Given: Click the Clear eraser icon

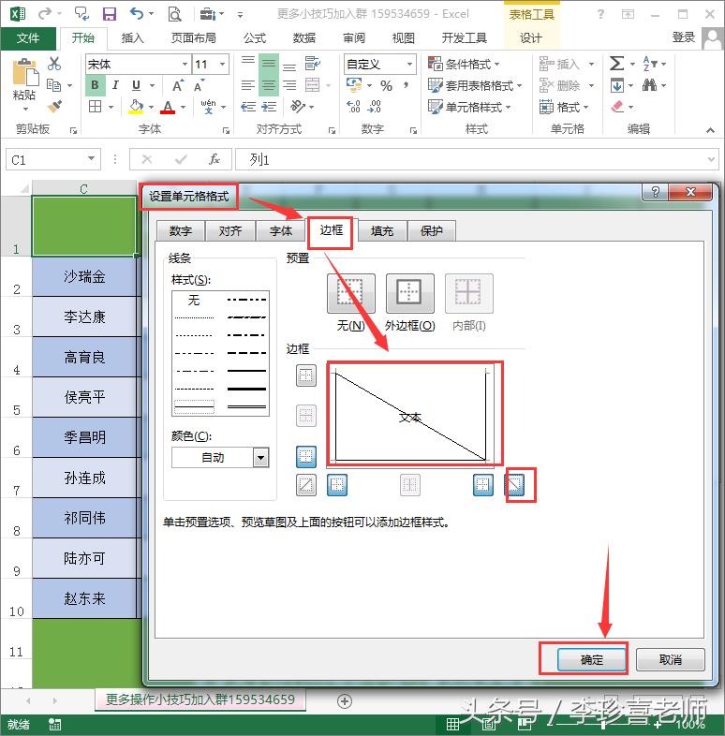Looking at the screenshot, I should pyautogui.click(x=617, y=107).
